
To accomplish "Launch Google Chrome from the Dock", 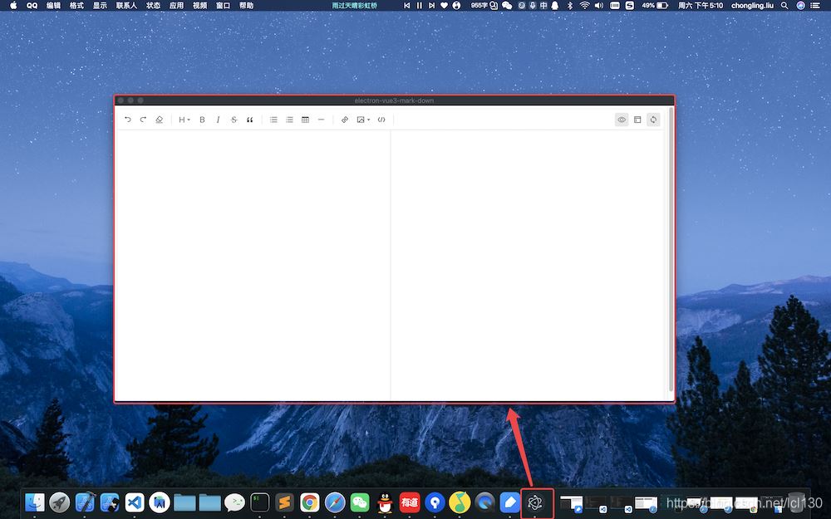I will (x=309, y=502).
